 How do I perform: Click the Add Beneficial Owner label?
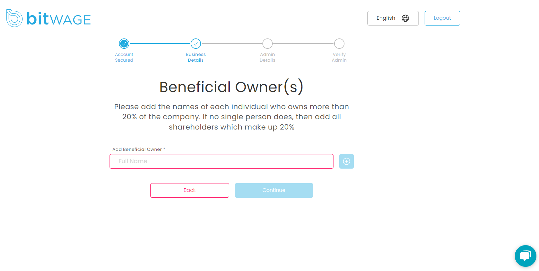[138, 149]
